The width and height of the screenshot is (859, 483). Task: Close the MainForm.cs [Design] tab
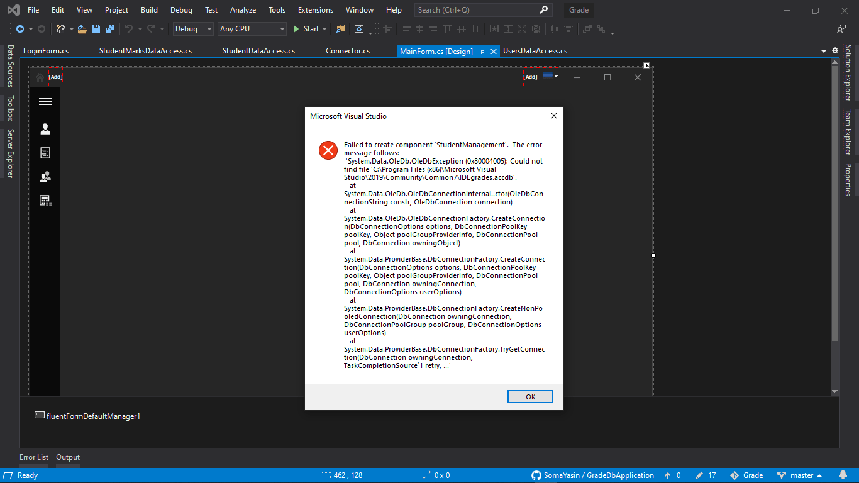coord(494,52)
